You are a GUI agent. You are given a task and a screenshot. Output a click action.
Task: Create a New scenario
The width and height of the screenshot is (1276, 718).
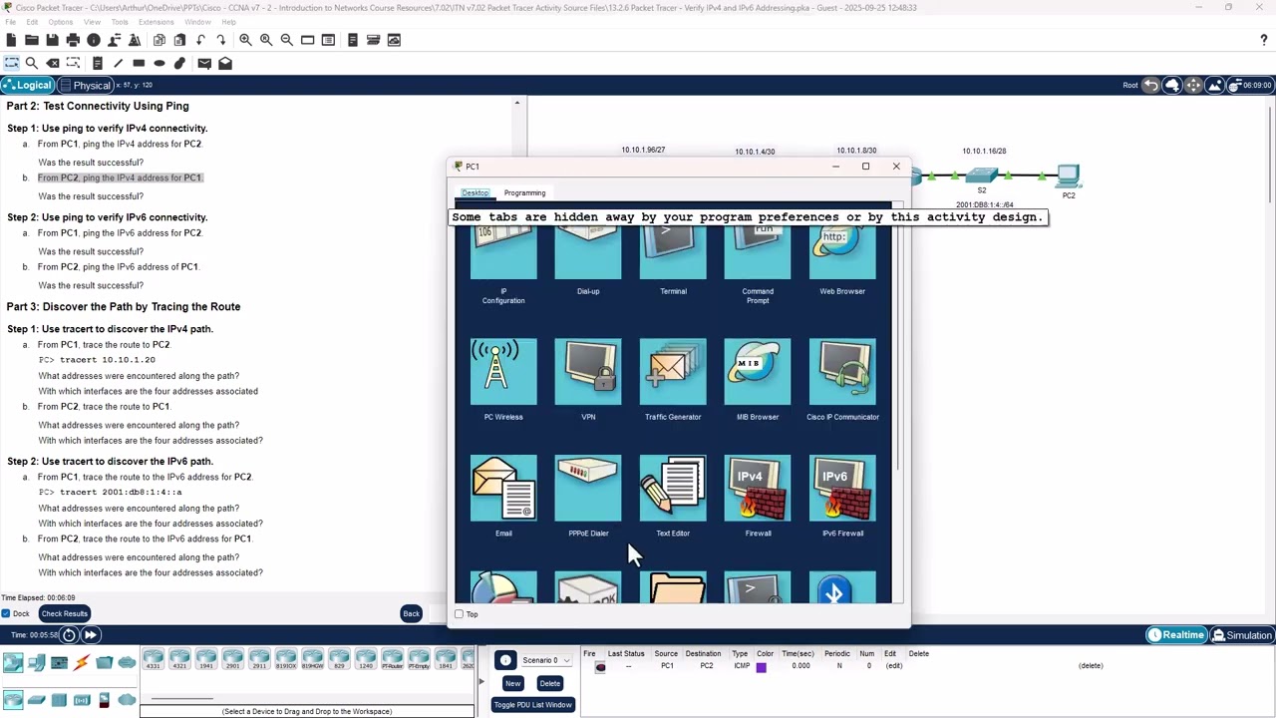(512, 683)
